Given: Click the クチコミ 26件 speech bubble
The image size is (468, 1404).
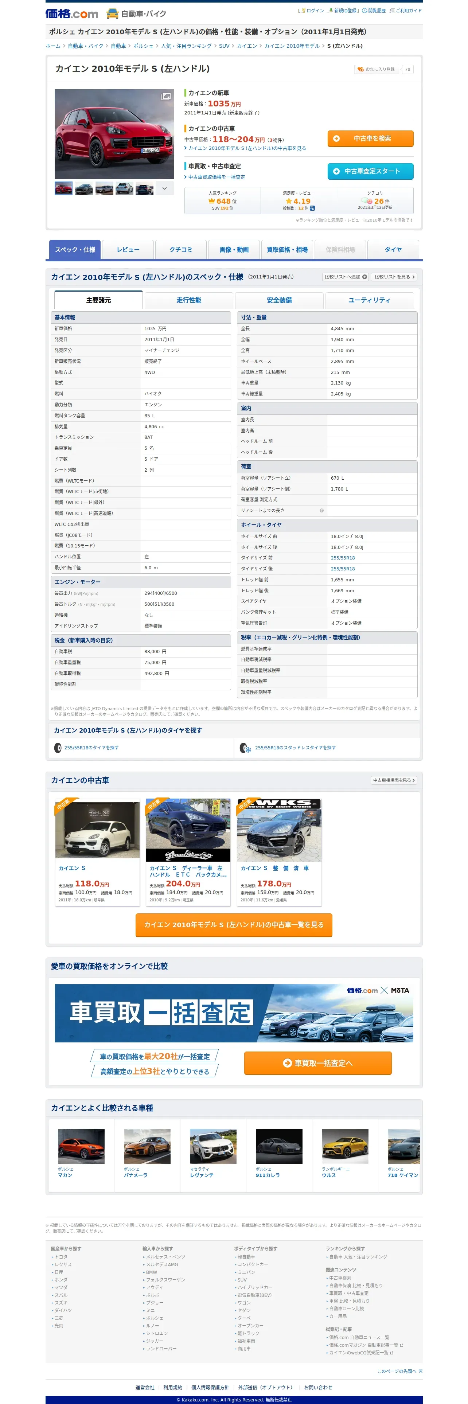Looking at the screenshot, I should tap(375, 200).
